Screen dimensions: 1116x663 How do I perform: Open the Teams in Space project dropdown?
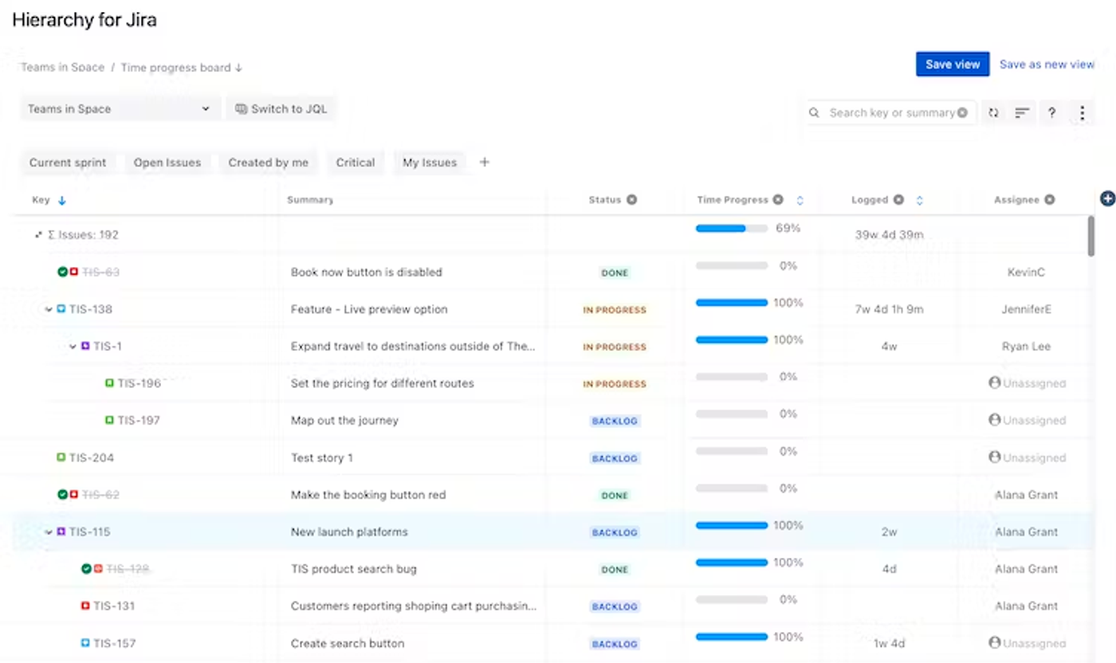click(119, 109)
